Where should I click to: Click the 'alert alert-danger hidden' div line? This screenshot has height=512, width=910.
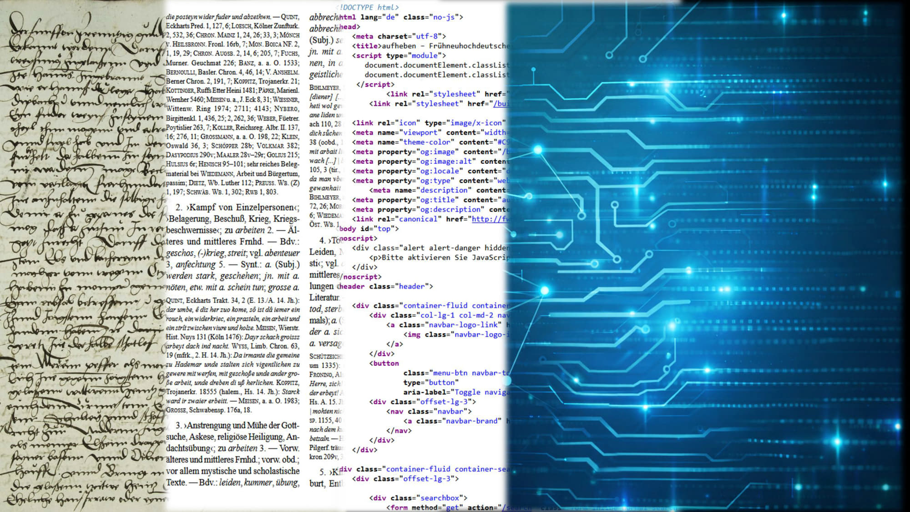pyautogui.click(x=430, y=248)
